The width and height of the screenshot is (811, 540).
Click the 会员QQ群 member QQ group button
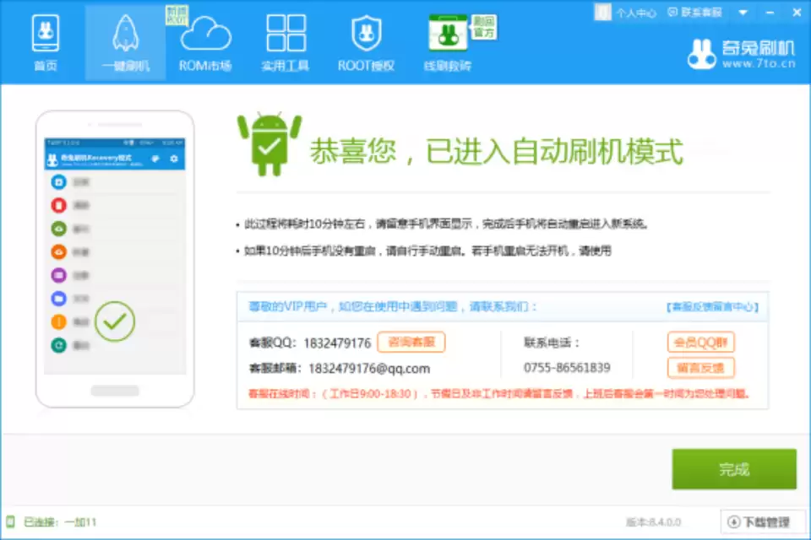pos(702,343)
